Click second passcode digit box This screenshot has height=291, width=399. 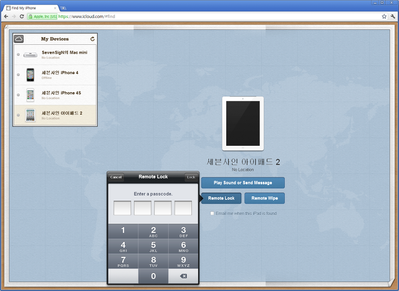pyautogui.click(x=143, y=208)
